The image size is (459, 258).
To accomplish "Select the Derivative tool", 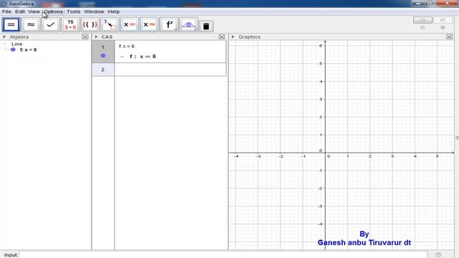I will [169, 25].
